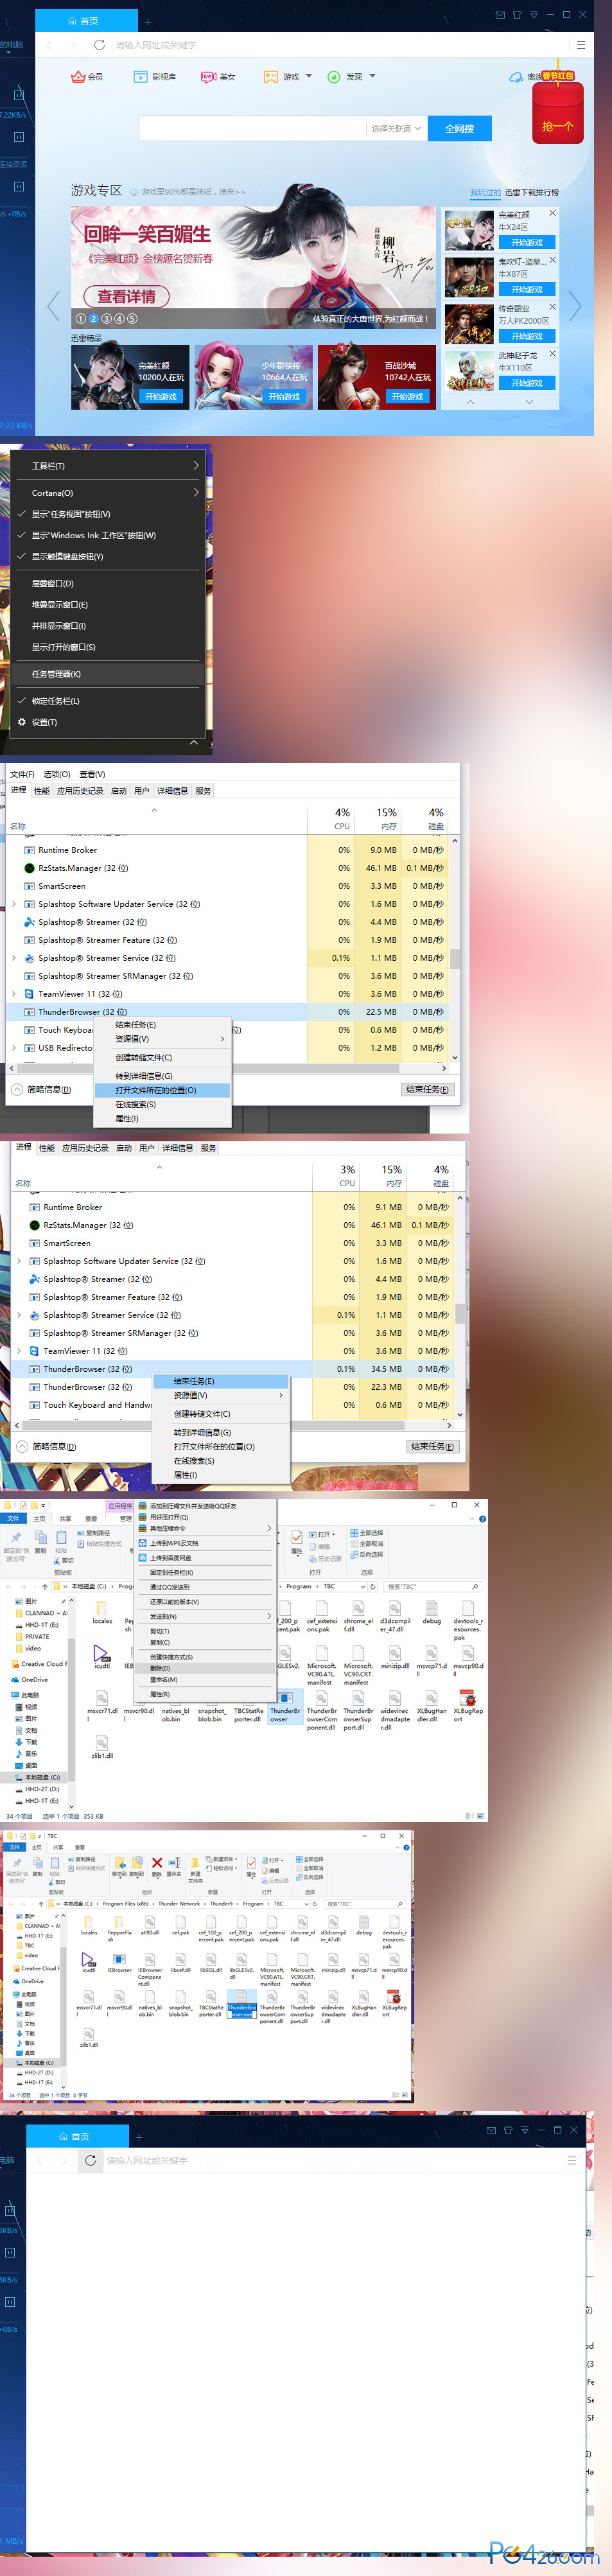This screenshot has height=2576, width=612.
Task: Switch the banner to slide dot 4
Action: tap(119, 319)
